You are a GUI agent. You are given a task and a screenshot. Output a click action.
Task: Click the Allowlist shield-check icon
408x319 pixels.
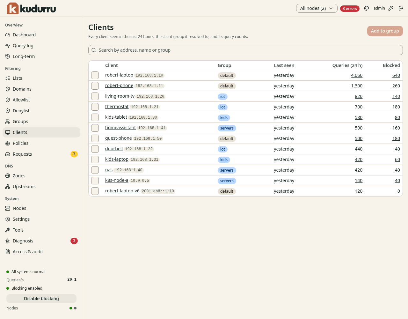point(8,100)
